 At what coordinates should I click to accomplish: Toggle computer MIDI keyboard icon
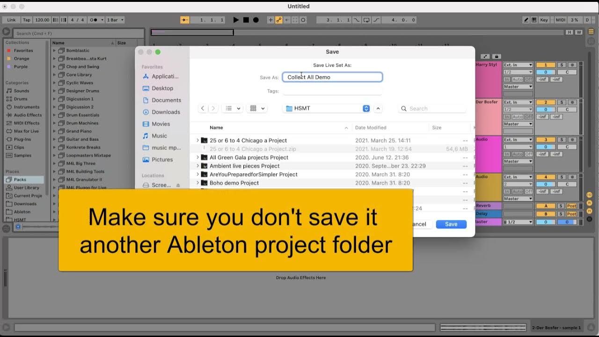[534, 20]
